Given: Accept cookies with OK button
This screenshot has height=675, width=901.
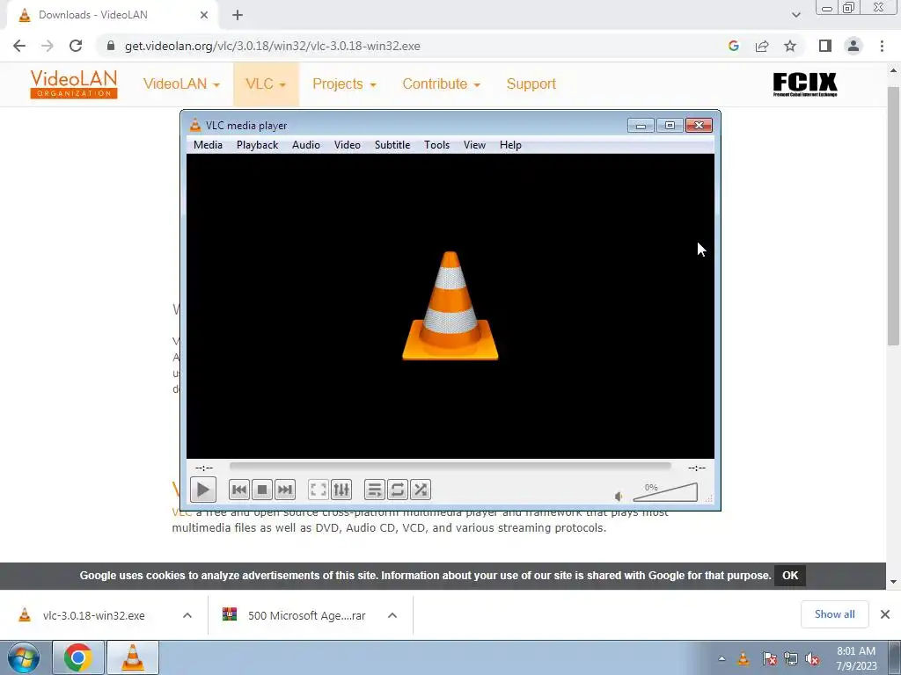Looking at the screenshot, I should point(789,575).
